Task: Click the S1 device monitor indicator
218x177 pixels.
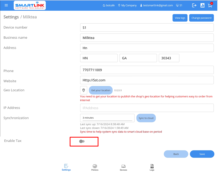Action: coord(179,5)
